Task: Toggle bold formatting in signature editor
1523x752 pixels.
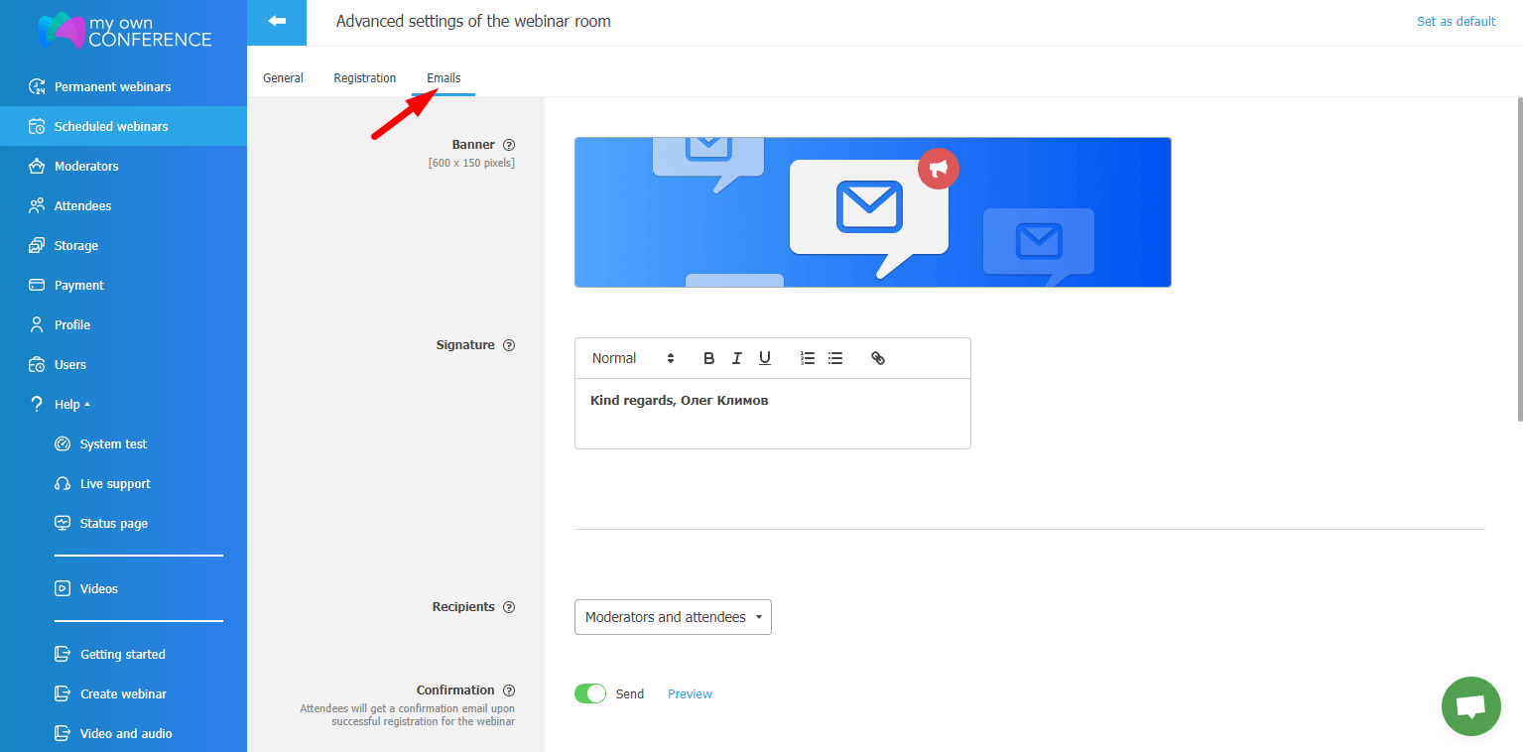Action: click(708, 358)
